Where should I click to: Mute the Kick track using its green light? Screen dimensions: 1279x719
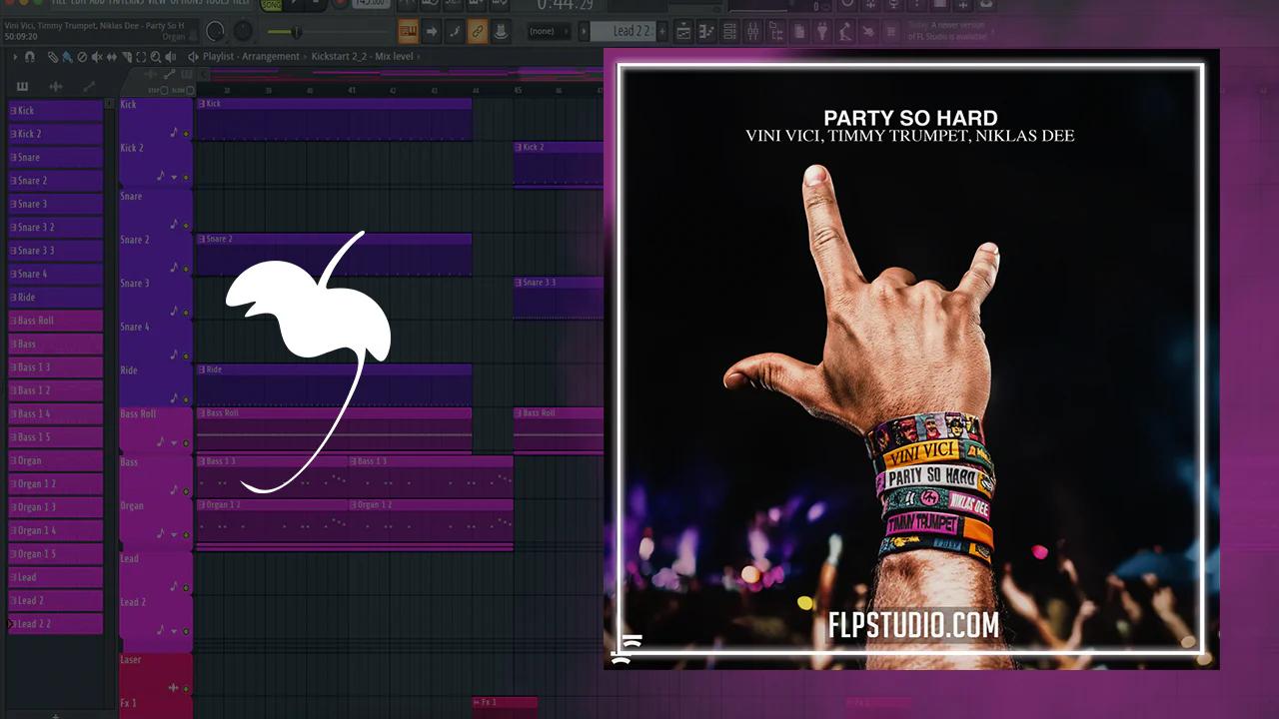186,134
